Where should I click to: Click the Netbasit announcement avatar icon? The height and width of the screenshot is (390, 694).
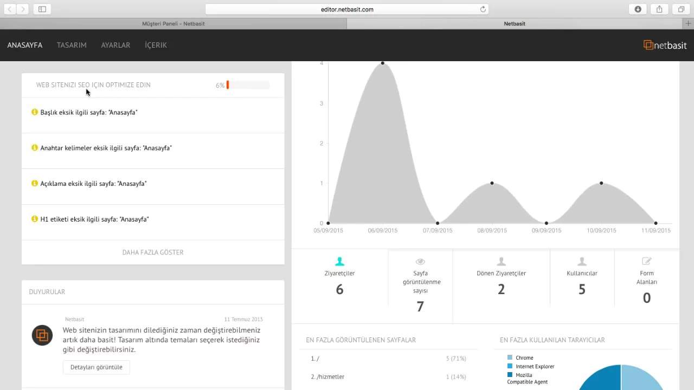tap(42, 335)
